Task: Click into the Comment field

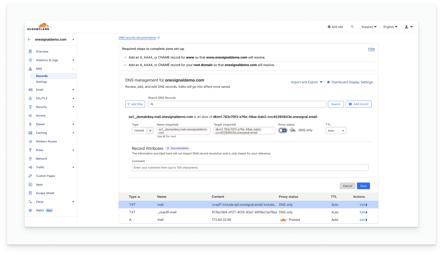Action: (250, 168)
